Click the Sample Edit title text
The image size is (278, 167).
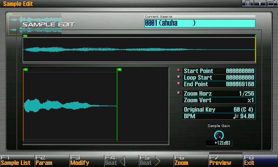click(x=18, y=4)
